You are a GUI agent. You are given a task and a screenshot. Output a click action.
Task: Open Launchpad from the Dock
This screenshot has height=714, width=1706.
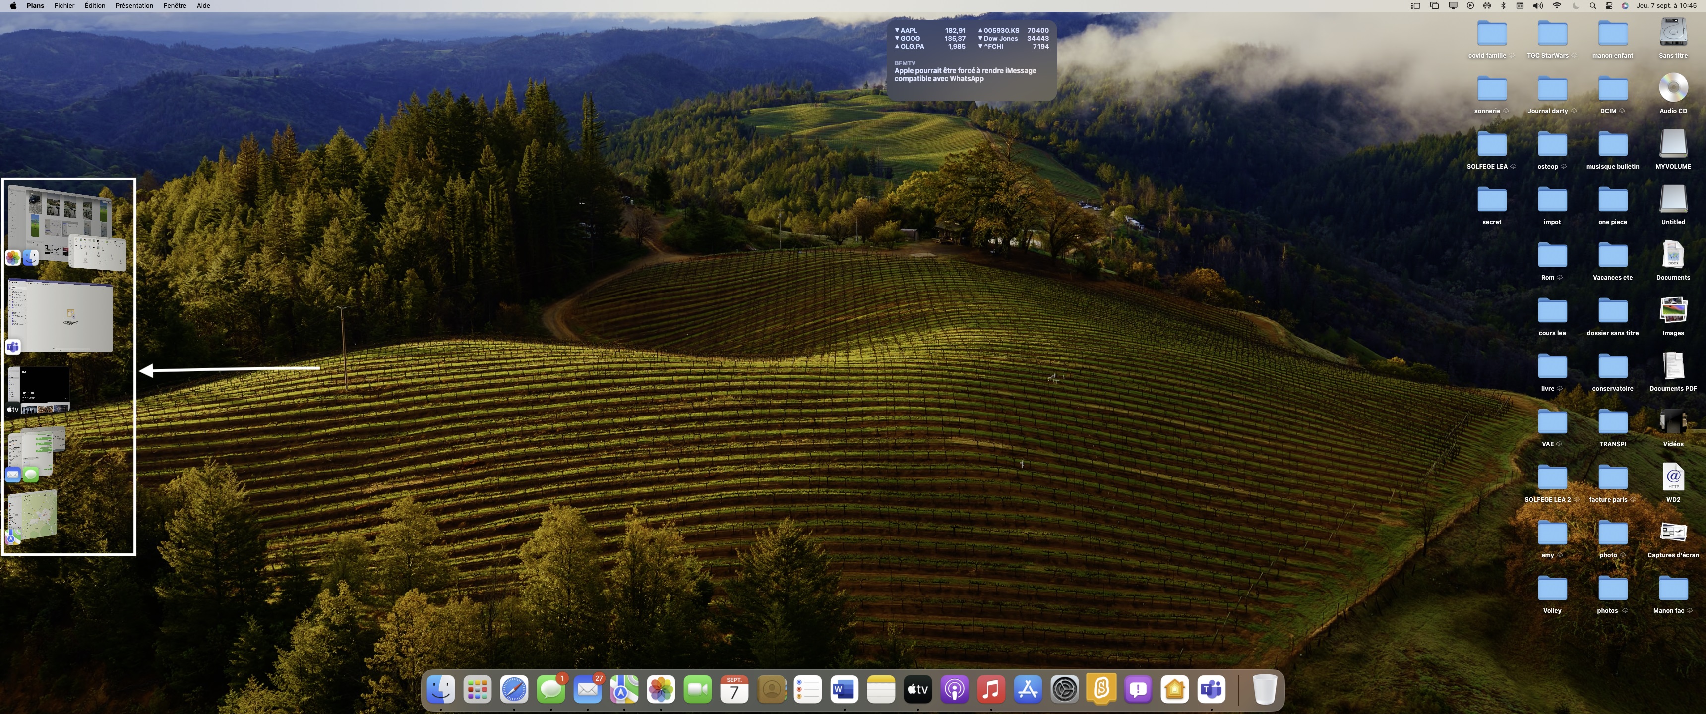pyautogui.click(x=477, y=690)
